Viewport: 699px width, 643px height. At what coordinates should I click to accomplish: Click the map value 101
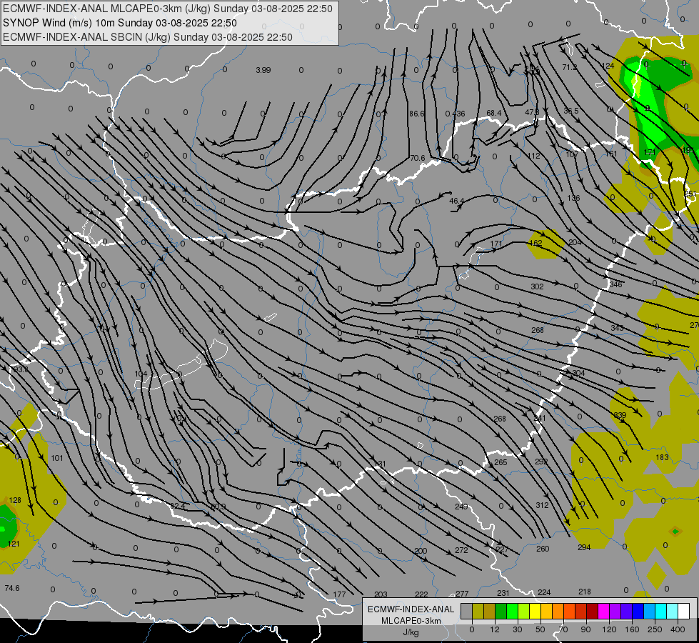pos(57,458)
